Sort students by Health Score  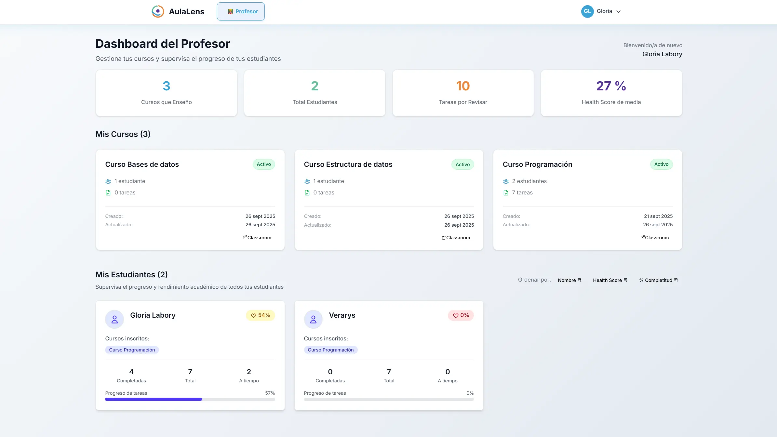610,280
